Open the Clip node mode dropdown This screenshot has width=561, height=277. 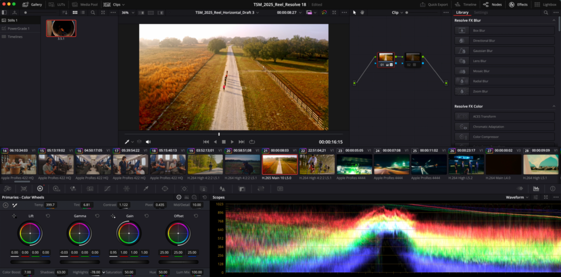tap(397, 13)
